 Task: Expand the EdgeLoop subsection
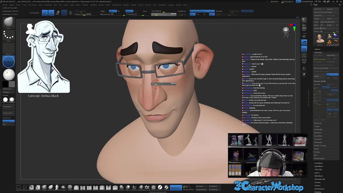click(x=318, y=123)
